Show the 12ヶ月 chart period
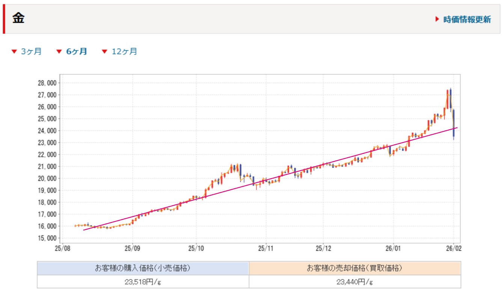The height and width of the screenshot is (295, 504). (124, 51)
